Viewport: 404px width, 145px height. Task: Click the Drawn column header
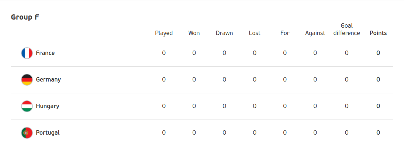pyautogui.click(x=224, y=33)
